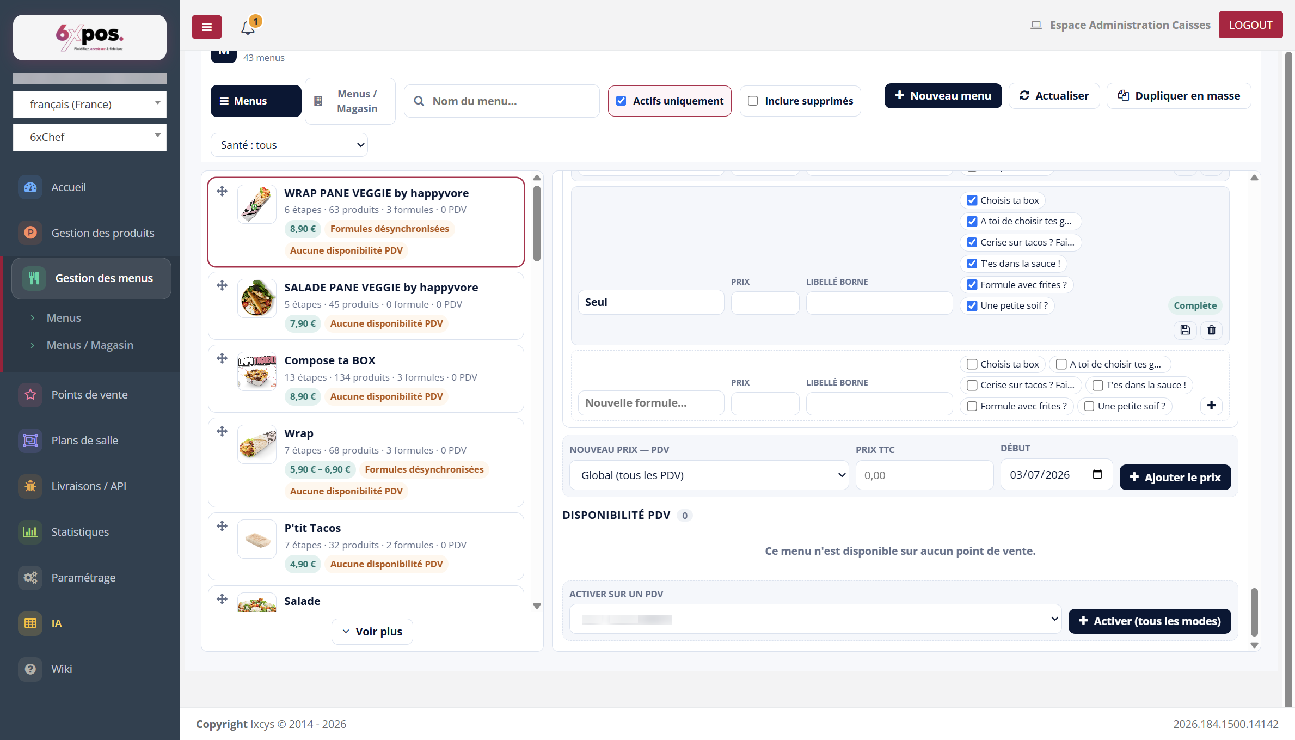Open Livraisons / API section
The image size is (1295, 740).
pos(88,486)
